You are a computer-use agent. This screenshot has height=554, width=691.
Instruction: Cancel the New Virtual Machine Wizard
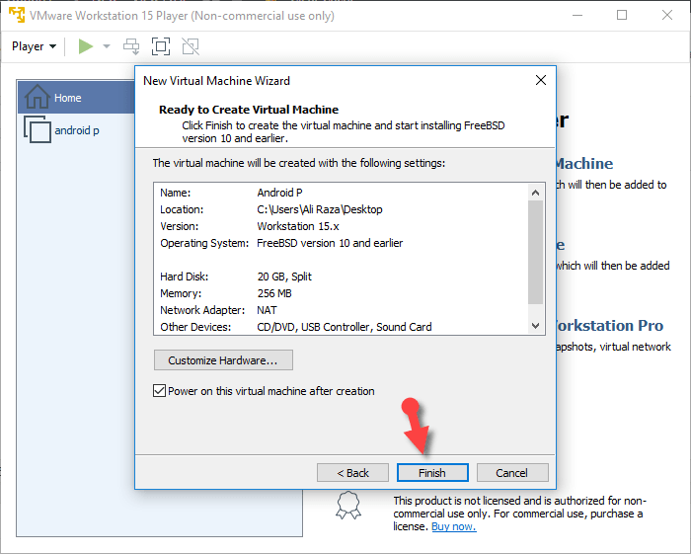pos(512,473)
